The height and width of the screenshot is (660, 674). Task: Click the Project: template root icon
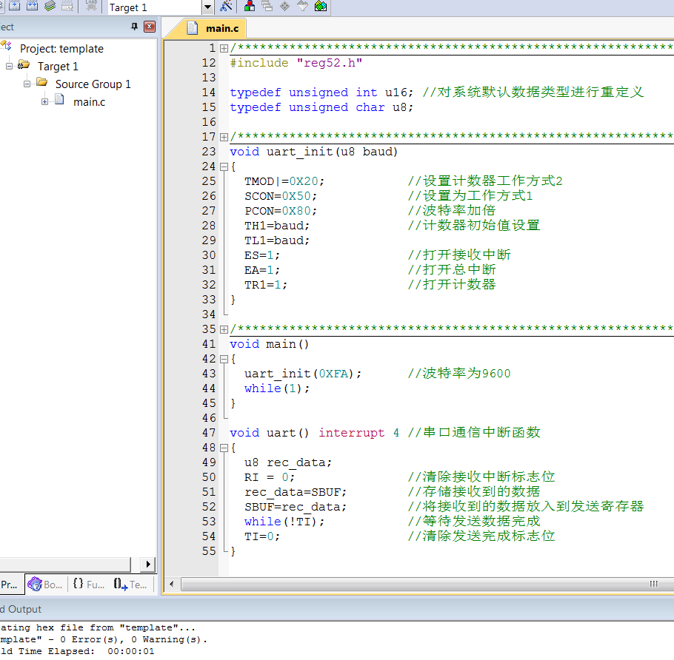(6, 46)
